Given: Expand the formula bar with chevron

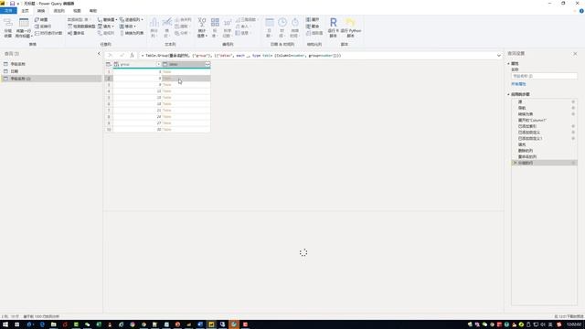Looking at the screenshot, I should 499,56.
